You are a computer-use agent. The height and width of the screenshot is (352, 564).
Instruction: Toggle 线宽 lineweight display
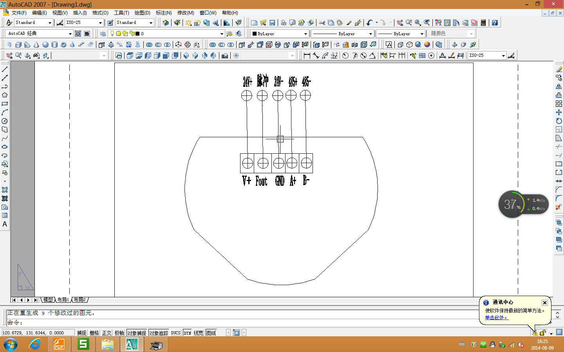198,333
